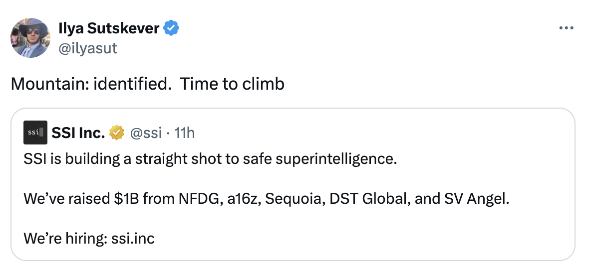The height and width of the screenshot is (272, 590).
Task: Open Ilya Sutskever's profile picture
Action: coord(30,37)
